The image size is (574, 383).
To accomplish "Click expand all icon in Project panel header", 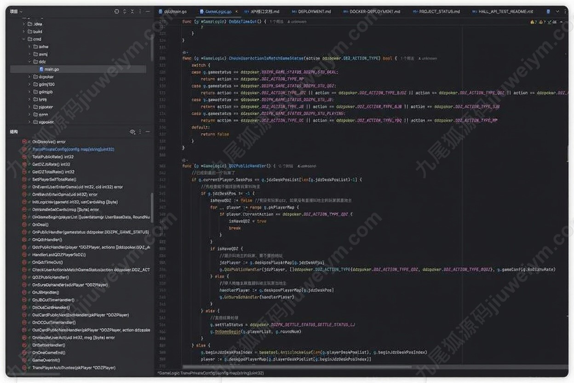I will (125, 12).
